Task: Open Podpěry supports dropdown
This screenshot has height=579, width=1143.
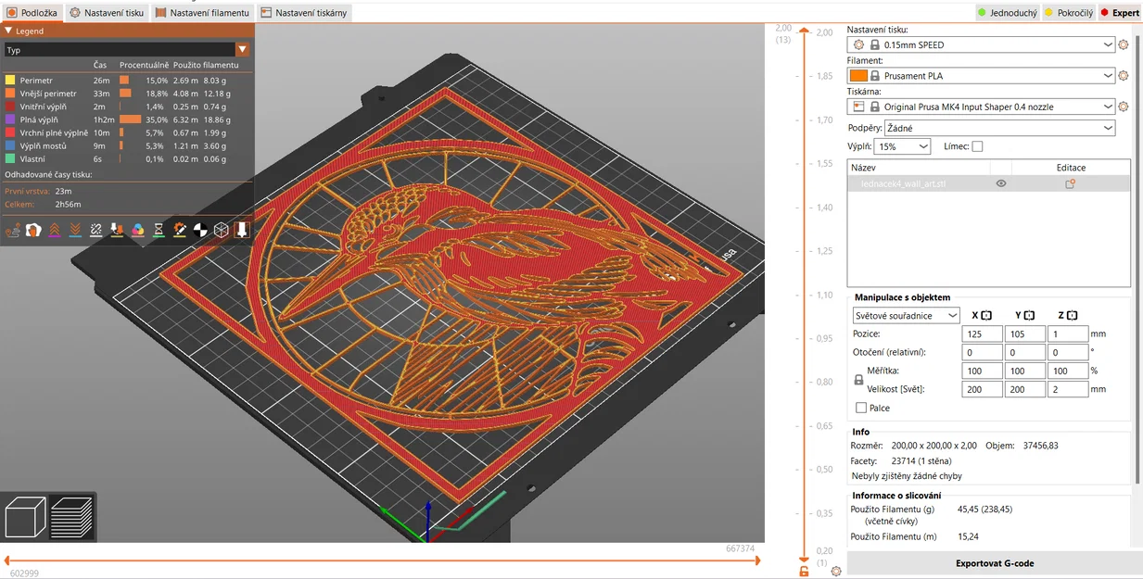Action: coord(999,128)
